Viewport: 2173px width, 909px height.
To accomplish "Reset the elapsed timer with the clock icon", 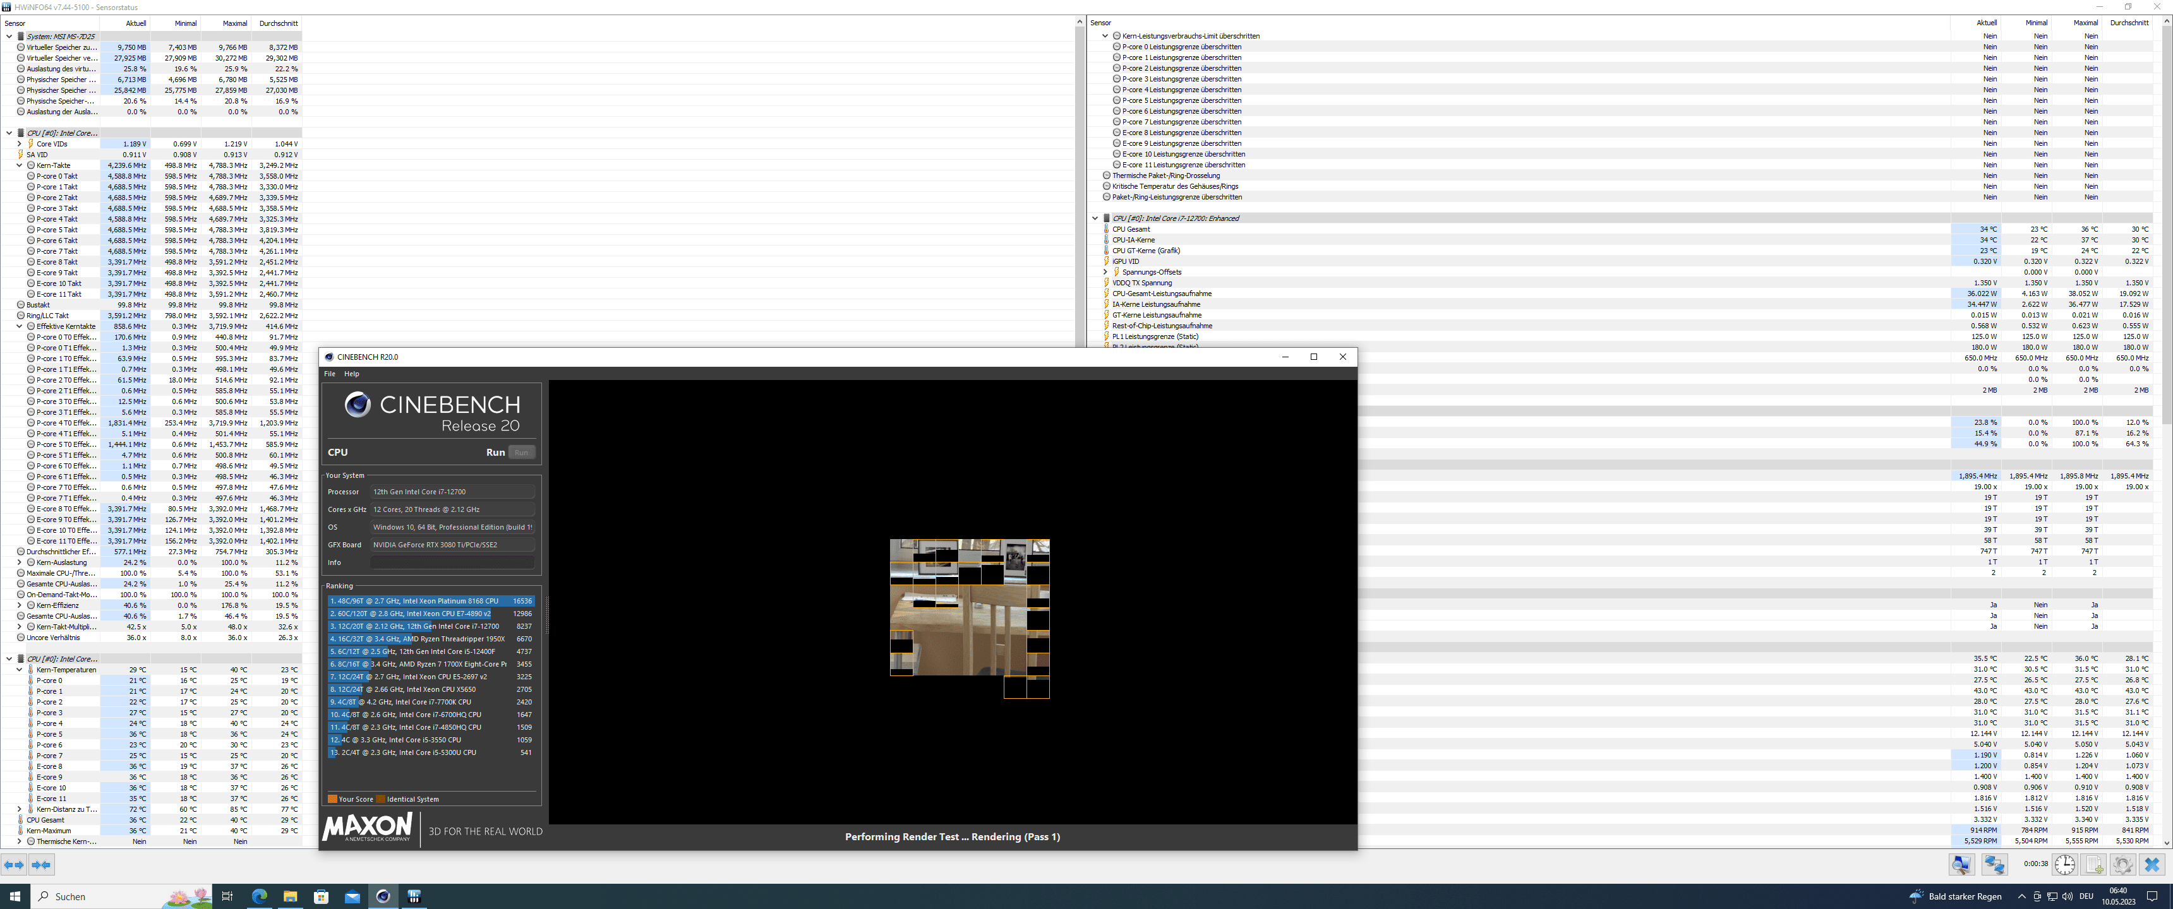I will pyautogui.click(x=2064, y=864).
